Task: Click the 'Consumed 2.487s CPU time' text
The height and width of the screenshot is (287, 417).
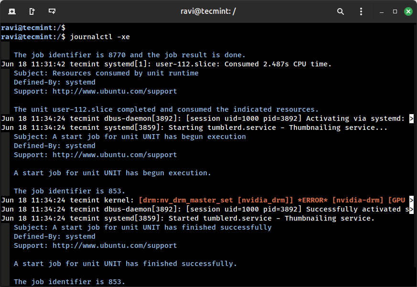Action: click(x=278, y=64)
